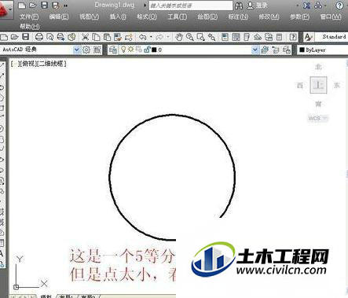Click the search field in the title bar
348x298 pixels.
click(x=191, y=6)
